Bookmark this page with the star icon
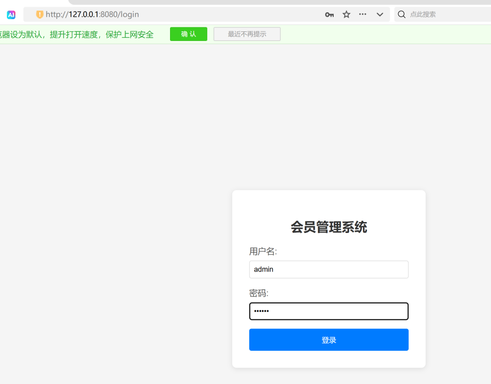491x384 pixels. [346, 15]
